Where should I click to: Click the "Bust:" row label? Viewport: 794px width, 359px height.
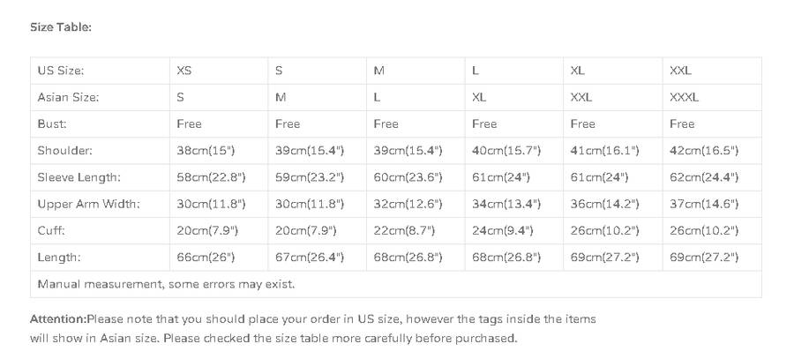pos(52,123)
